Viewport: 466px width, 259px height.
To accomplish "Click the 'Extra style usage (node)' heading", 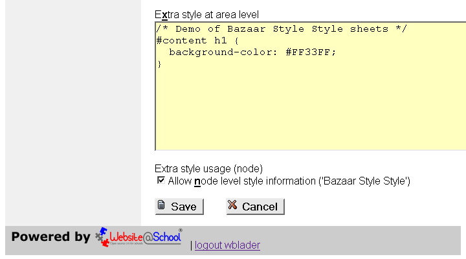I will 208,168.
